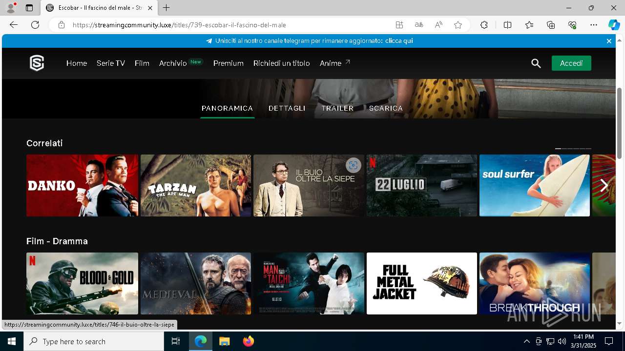This screenshot has height=351, width=625.
Task: Switch to the DETTAGLI tab
Action: click(x=287, y=108)
